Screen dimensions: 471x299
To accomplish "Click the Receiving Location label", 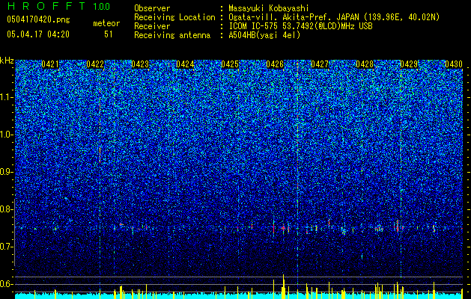I will click(174, 17).
